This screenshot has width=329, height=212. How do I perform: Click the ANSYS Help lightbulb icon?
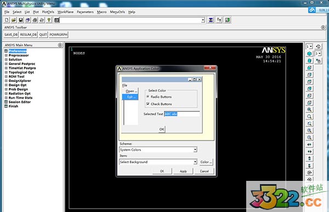click(49, 20)
